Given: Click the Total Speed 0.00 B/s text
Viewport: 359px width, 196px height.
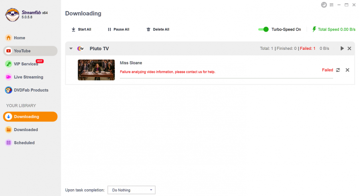Looking at the screenshot, I should click(x=337, y=29).
